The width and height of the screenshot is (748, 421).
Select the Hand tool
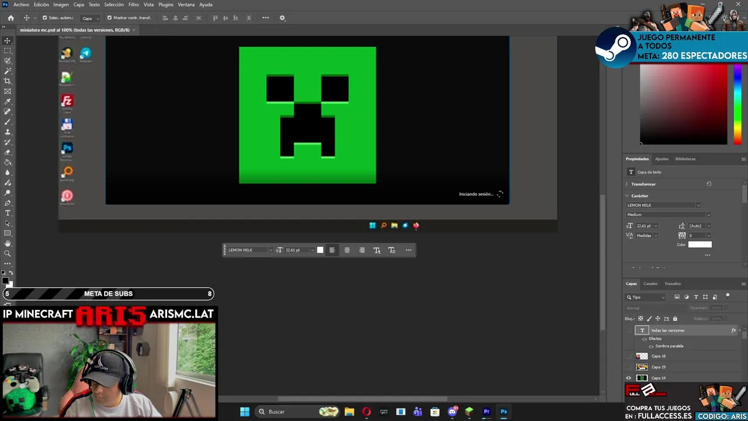click(x=8, y=243)
